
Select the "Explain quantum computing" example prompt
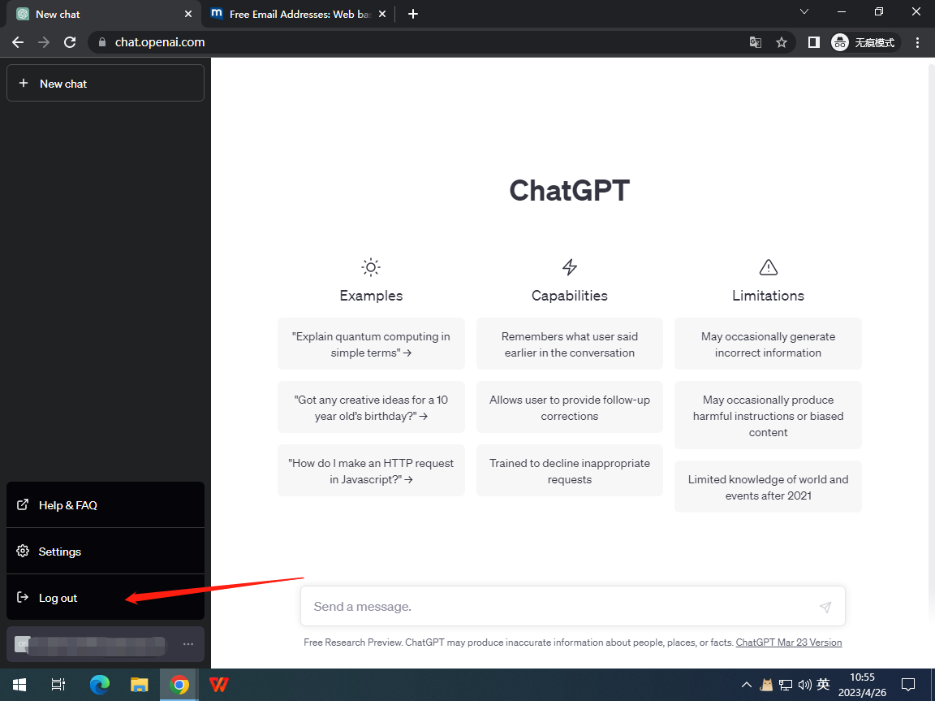371,344
